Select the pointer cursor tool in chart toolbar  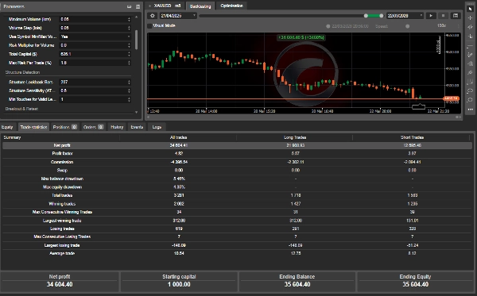[x=471, y=9]
